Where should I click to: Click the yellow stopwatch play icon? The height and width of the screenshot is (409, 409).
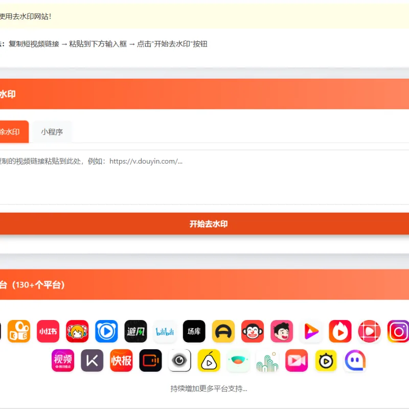click(x=326, y=360)
